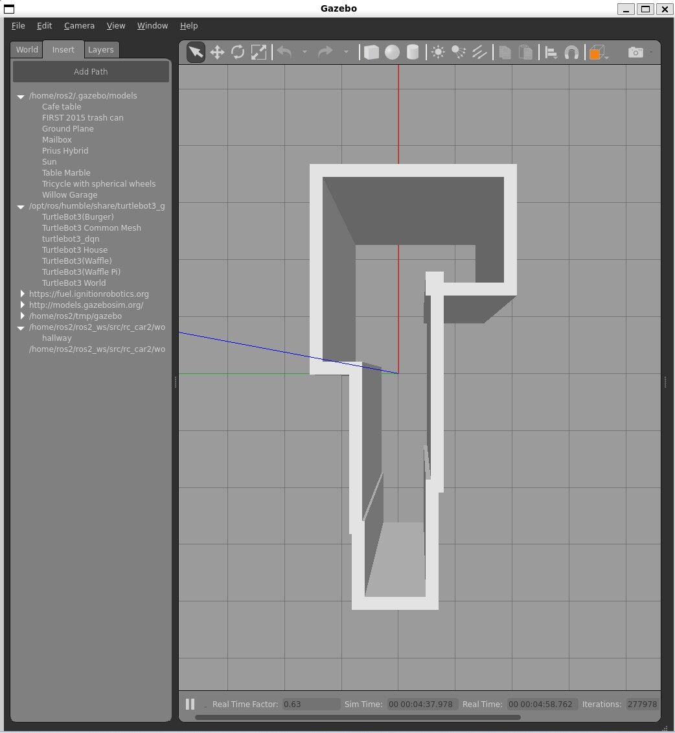Image resolution: width=675 pixels, height=733 pixels.
Task: Select Tricycle with spherical wheels model
Action: pyautogui.click(x=98, y=183)
